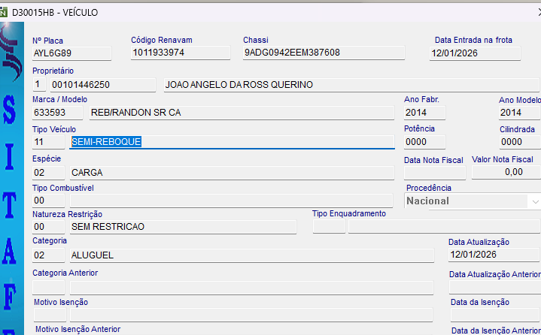541x335 pixels.
Task: Select the Valor Nota Fiscal field
Action: [506, 172]
